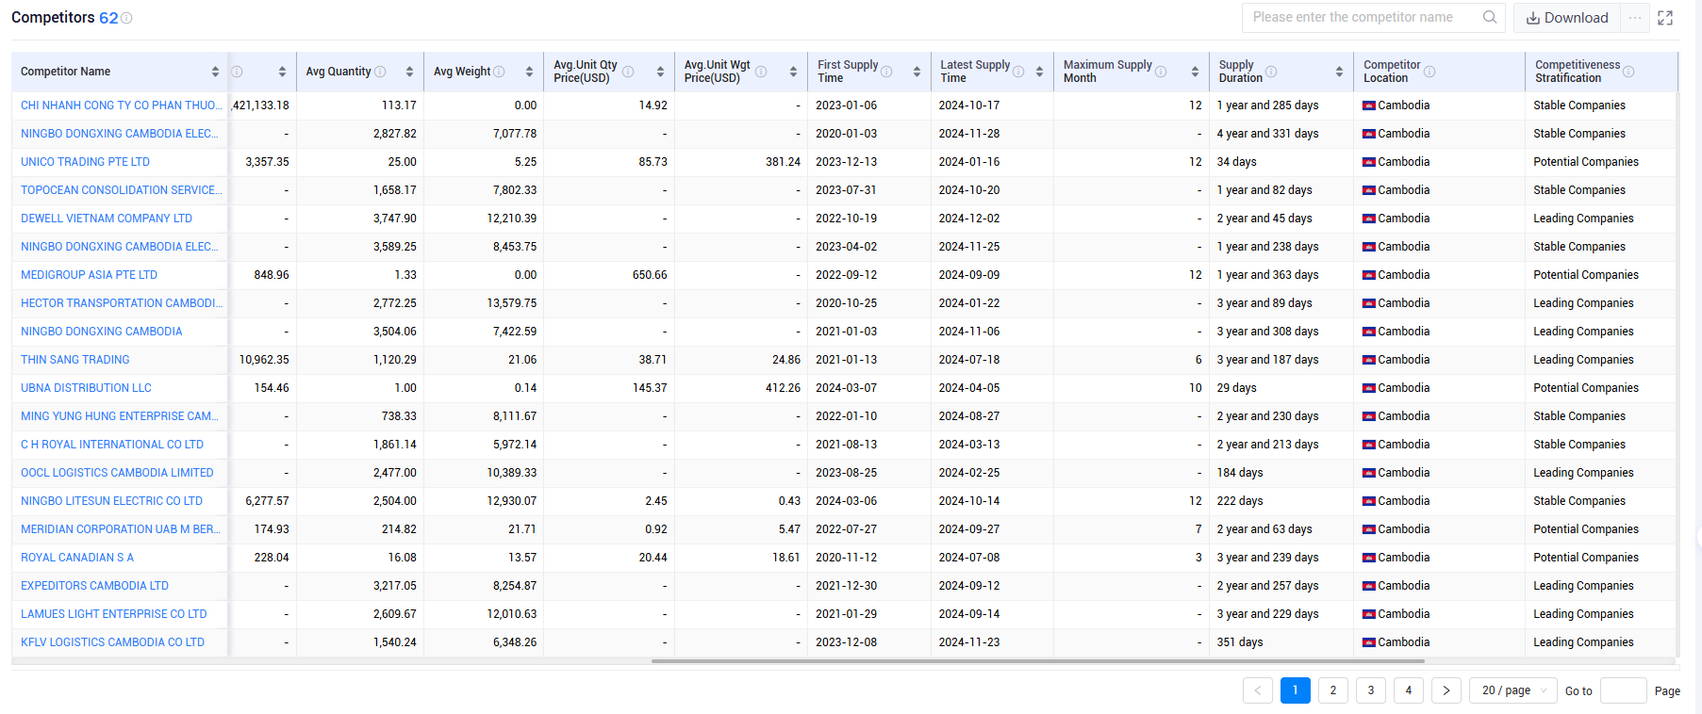The height and width of the screenshot is (714, 1702).
Task: Open DEWELL VIETNAM COMPANY LTD link
Action: (x=107, y=219)
